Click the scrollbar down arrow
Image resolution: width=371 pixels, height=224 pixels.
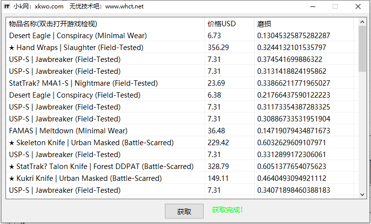click(362, 194)
